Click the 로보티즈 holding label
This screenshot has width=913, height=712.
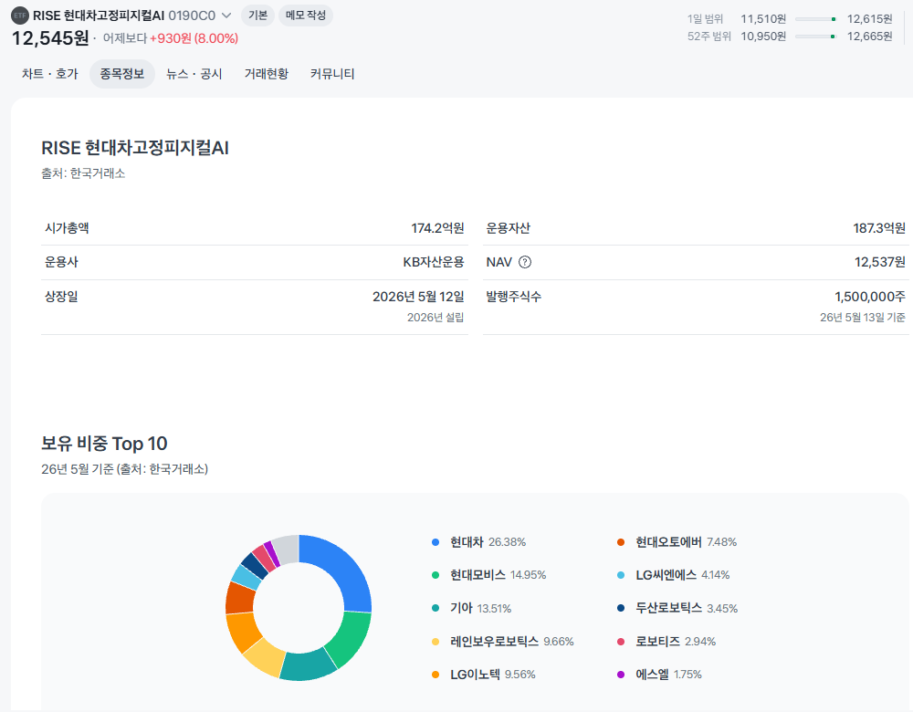pos(657,642)
